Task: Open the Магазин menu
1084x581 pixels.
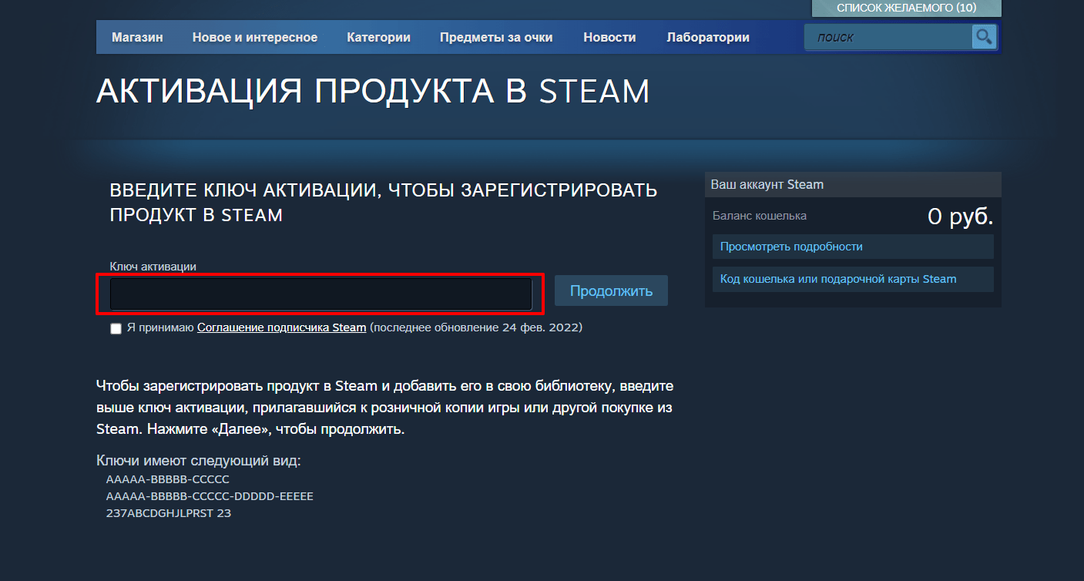Action: click(137, 37)
